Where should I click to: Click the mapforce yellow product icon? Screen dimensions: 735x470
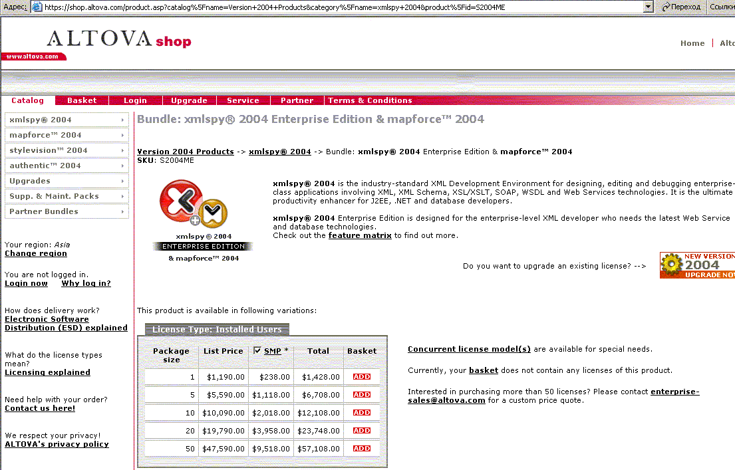pos(213,213)
